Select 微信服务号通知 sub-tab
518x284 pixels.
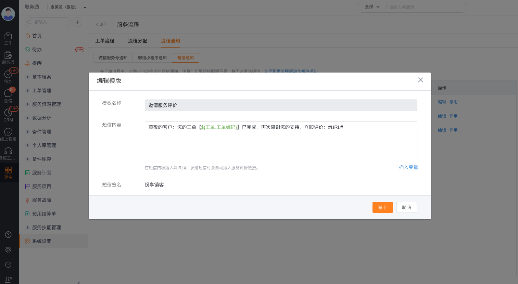(x=113, y=58)
